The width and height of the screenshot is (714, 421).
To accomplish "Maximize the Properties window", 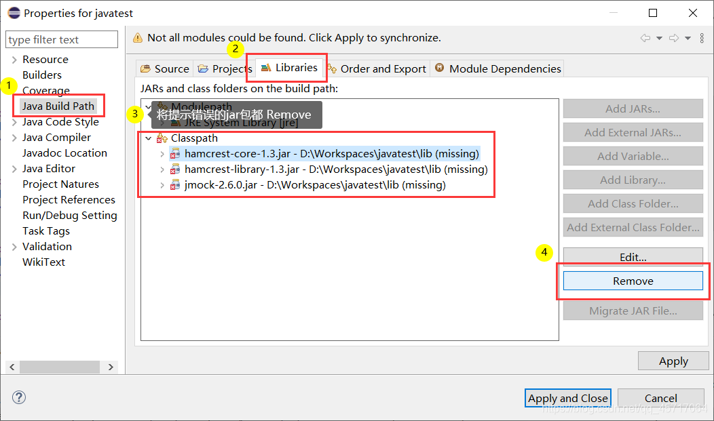I will click(x=652, y=13).
